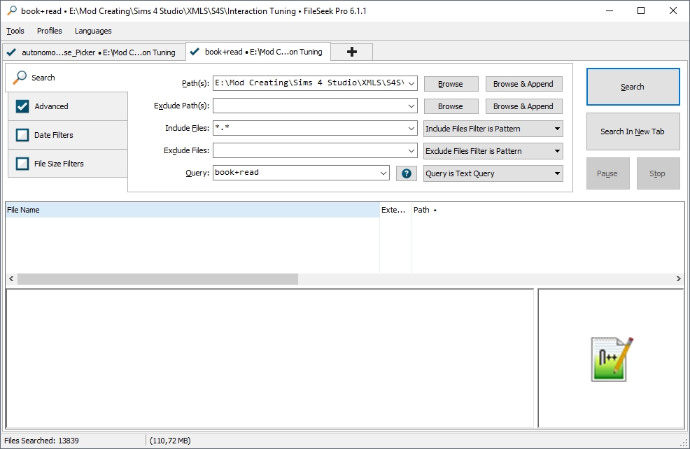The width and height of the screenshot is (690, 449).
Task: Click the FileSeek app icon in title bar
Action: click(x=11, y=11)
